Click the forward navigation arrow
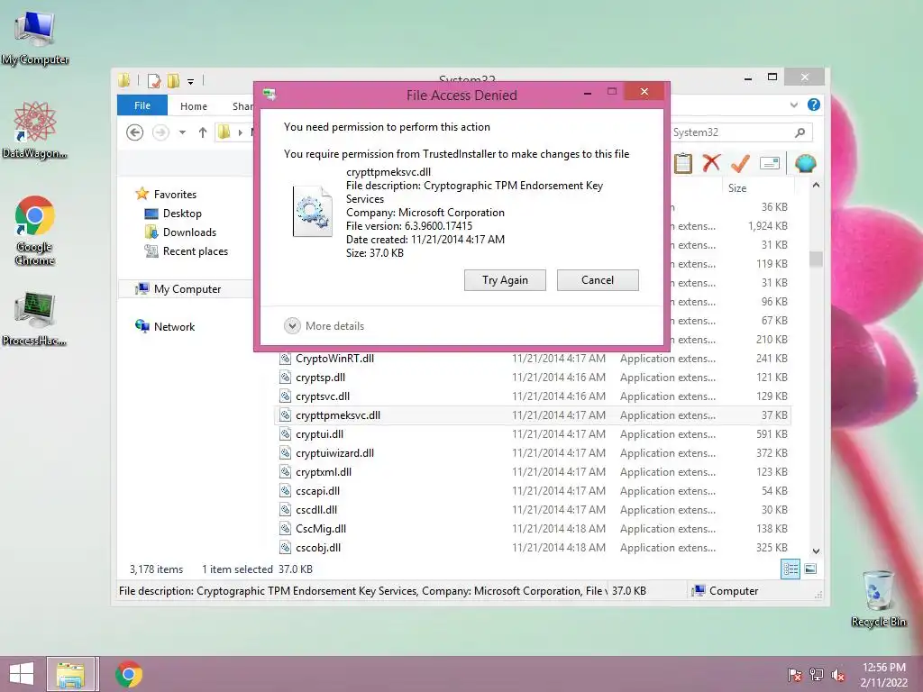923x692 pixels. (x=160, y=132)
